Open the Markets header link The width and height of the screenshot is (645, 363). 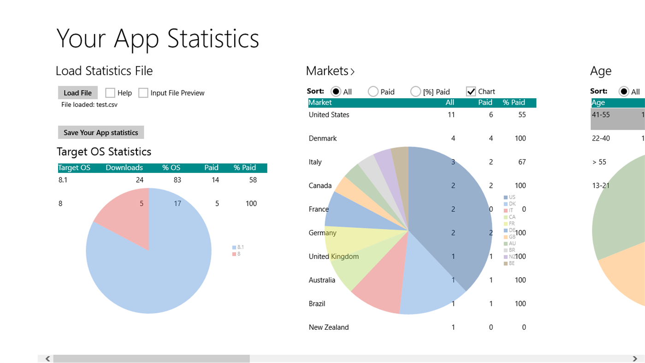[327, 71]
